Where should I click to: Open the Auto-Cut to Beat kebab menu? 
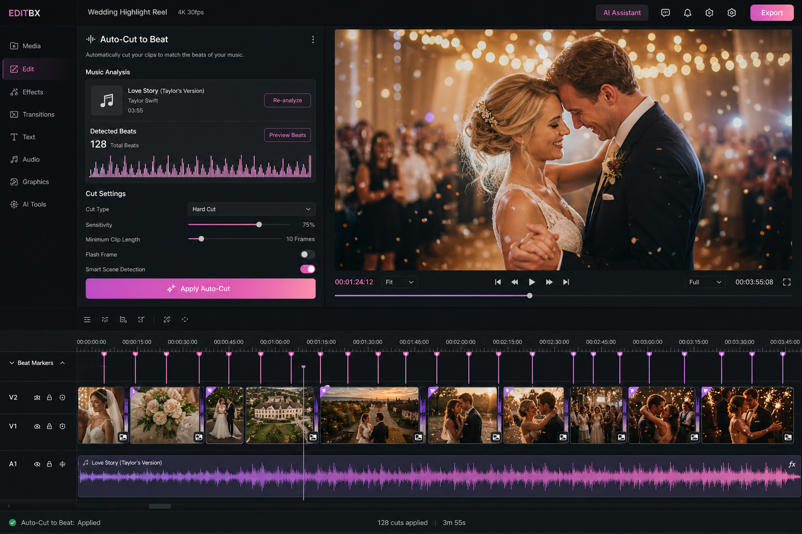point(313,40)
